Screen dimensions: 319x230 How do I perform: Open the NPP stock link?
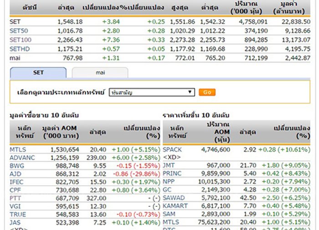[x=169, y=182]
